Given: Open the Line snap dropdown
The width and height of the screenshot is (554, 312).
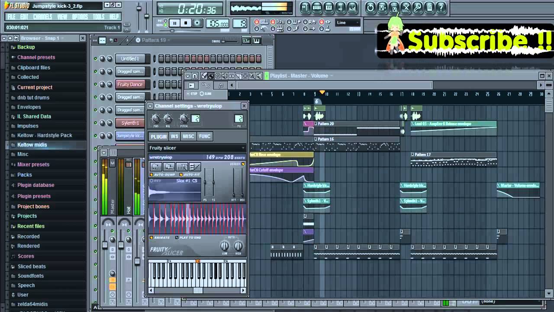Looking at the screenshot, I should point(348,23).
